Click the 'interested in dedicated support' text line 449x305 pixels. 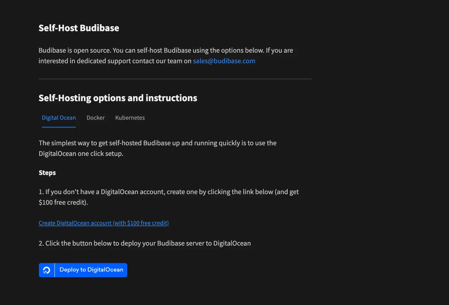coord(115,61)
